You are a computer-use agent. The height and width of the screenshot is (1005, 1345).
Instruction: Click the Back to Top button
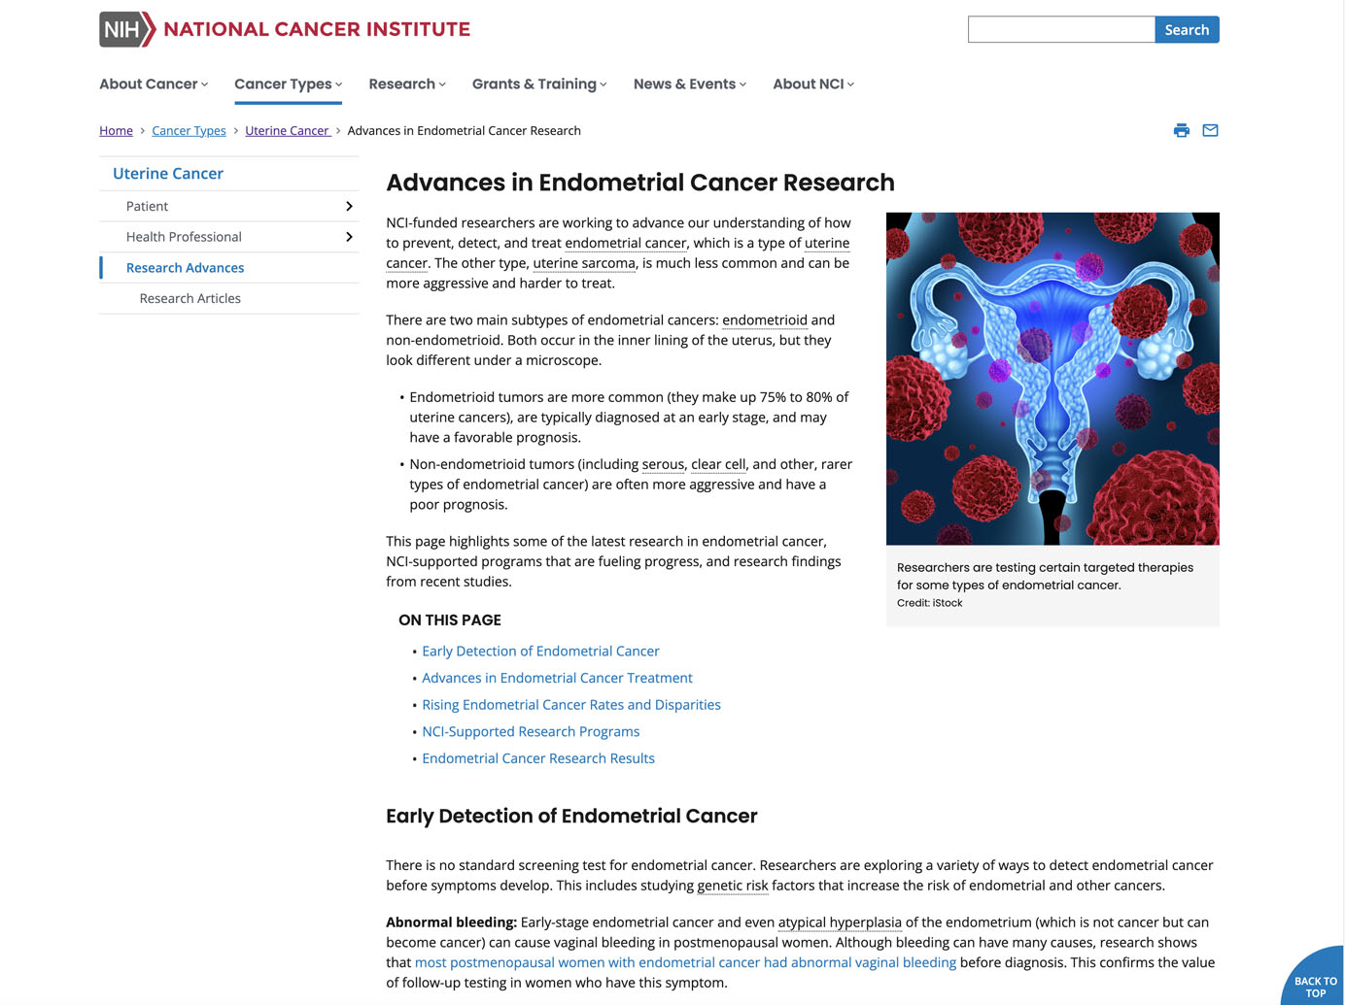coord(1314,983)
